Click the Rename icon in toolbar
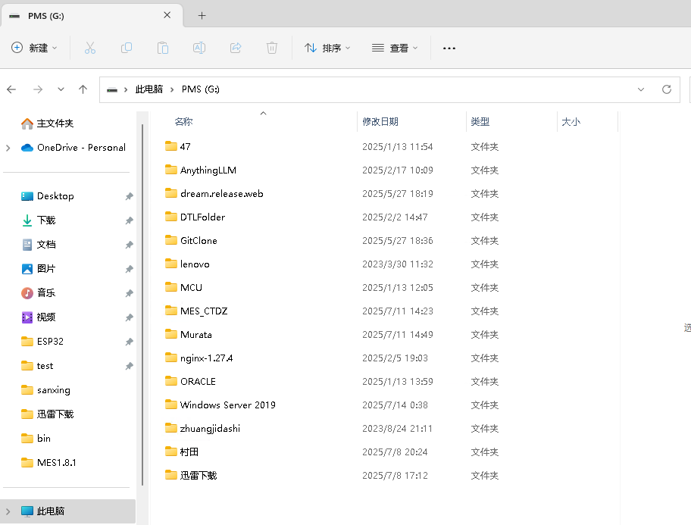The width and height of the screenshot is (691, 525). point(199,48)
